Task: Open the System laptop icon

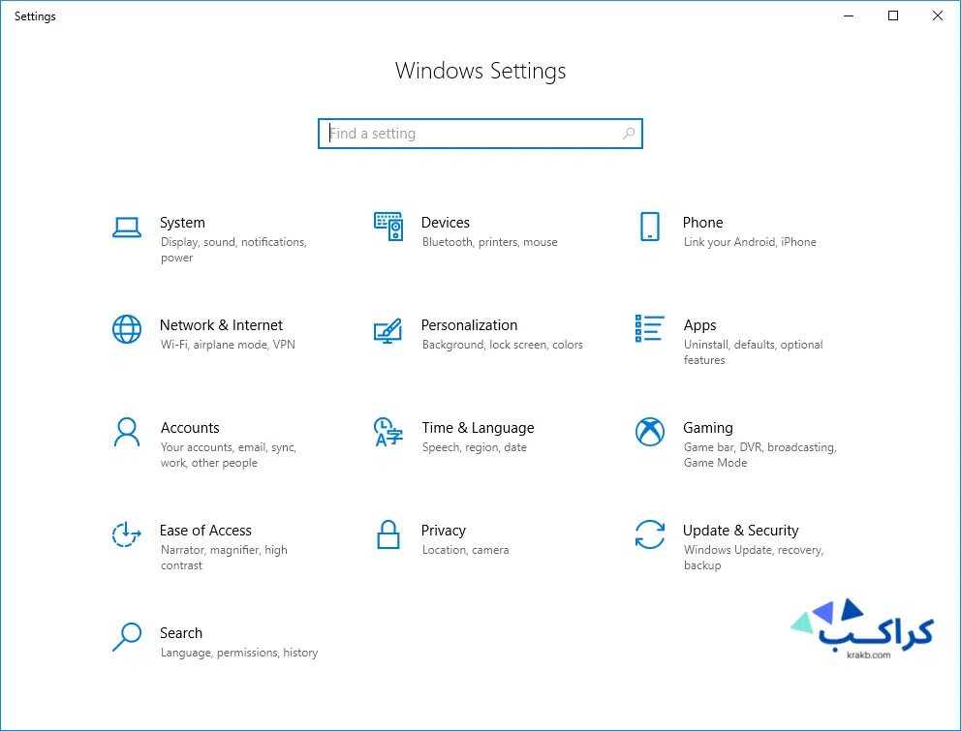Action: tap(127, 228)
